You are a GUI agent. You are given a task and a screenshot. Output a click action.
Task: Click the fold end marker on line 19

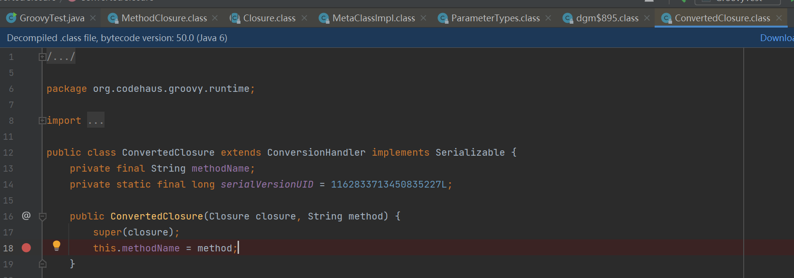pyautogui.click(x=43, y=264)
